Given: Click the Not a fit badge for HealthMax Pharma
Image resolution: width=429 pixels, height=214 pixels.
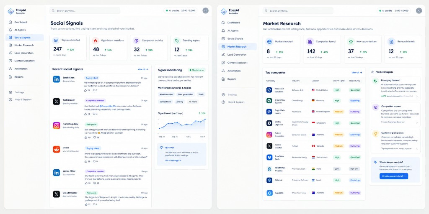Looking at the screenshot, I should point(355,169).
